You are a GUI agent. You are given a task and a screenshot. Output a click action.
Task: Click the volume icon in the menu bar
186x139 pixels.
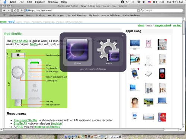tap(144, 2)
